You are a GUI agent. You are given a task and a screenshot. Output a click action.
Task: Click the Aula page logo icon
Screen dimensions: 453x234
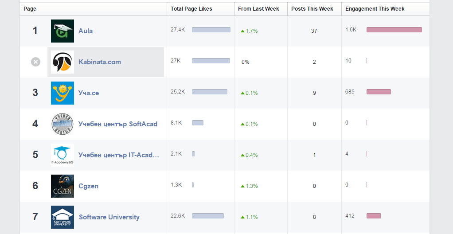[x=62, y=31]
